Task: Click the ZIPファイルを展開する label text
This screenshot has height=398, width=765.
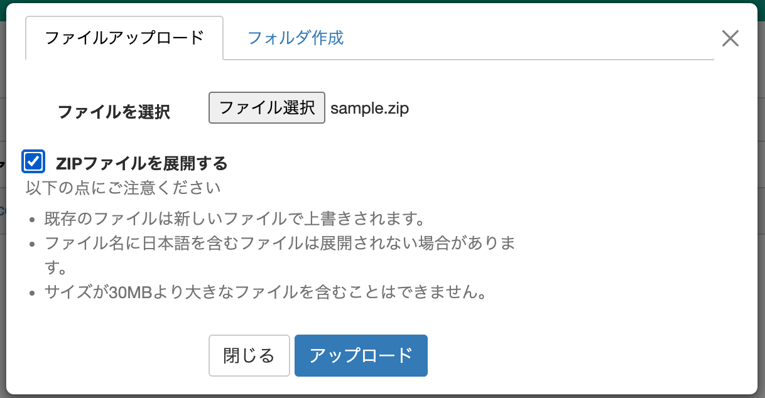Action: click(141, 164)
